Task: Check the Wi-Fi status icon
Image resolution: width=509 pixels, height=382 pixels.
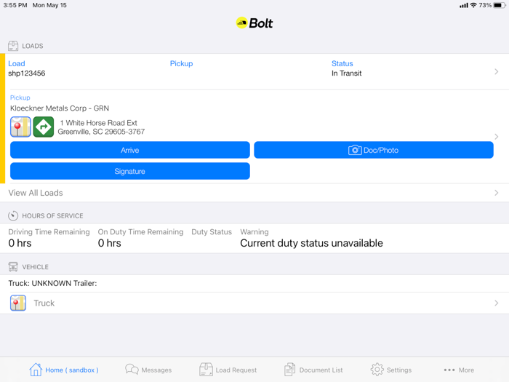Action: coord(473,5)
